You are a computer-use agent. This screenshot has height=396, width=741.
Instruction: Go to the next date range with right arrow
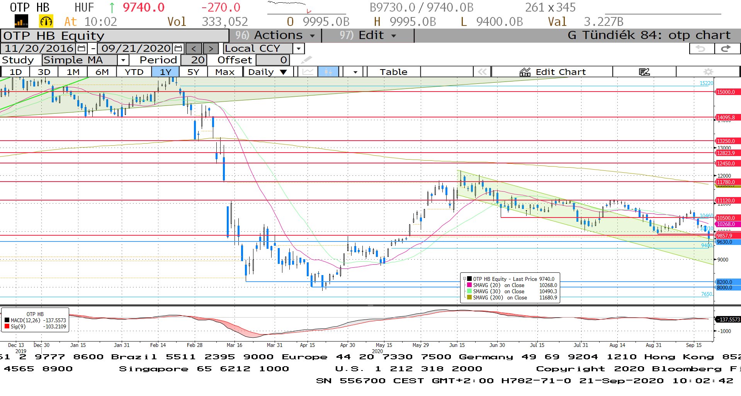click(x=211, y=49)
